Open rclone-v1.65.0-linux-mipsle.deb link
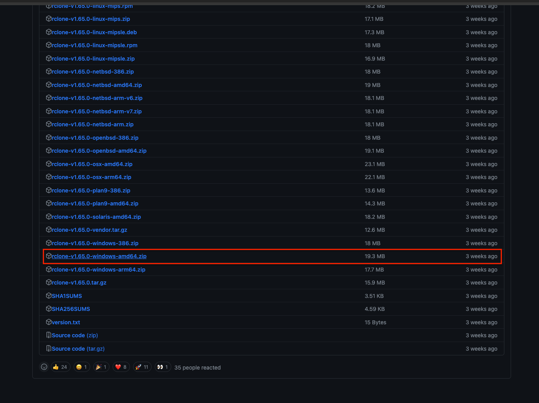 [94, 32]
